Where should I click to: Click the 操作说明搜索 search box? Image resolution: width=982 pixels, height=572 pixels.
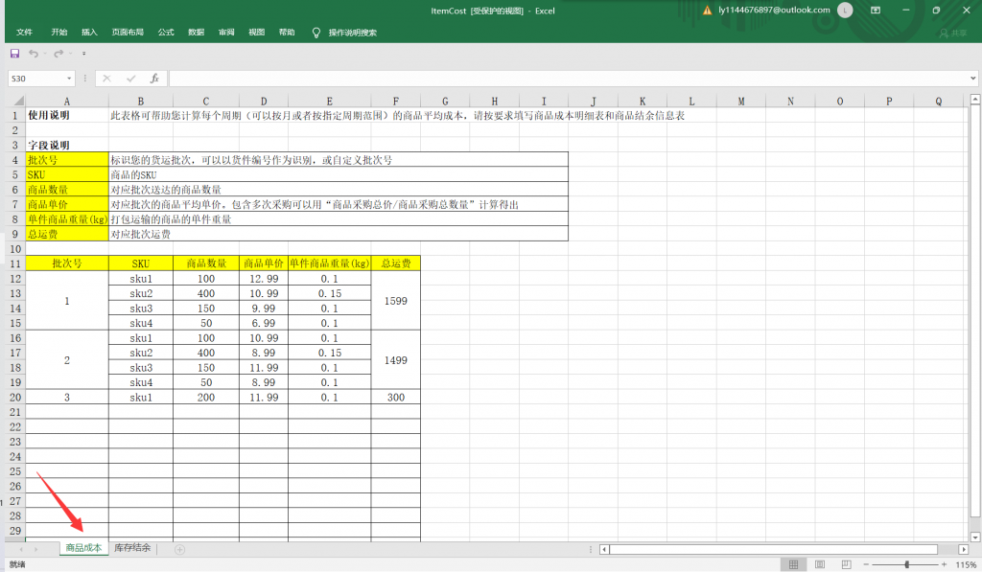point(353,33)
